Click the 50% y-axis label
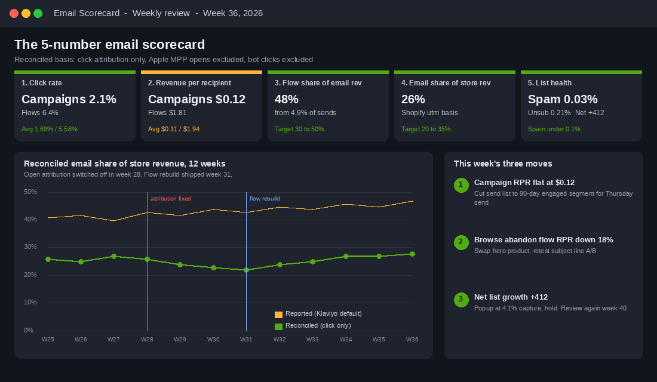This screenshot has height=382, width=657. click(x=30, y=192)
